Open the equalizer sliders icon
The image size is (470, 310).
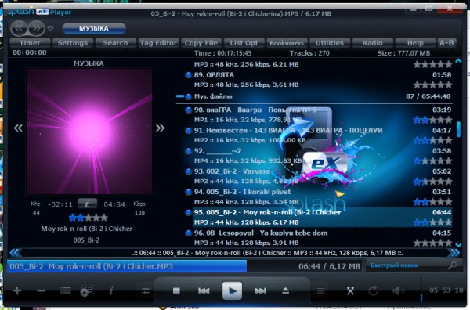(146, 290)
